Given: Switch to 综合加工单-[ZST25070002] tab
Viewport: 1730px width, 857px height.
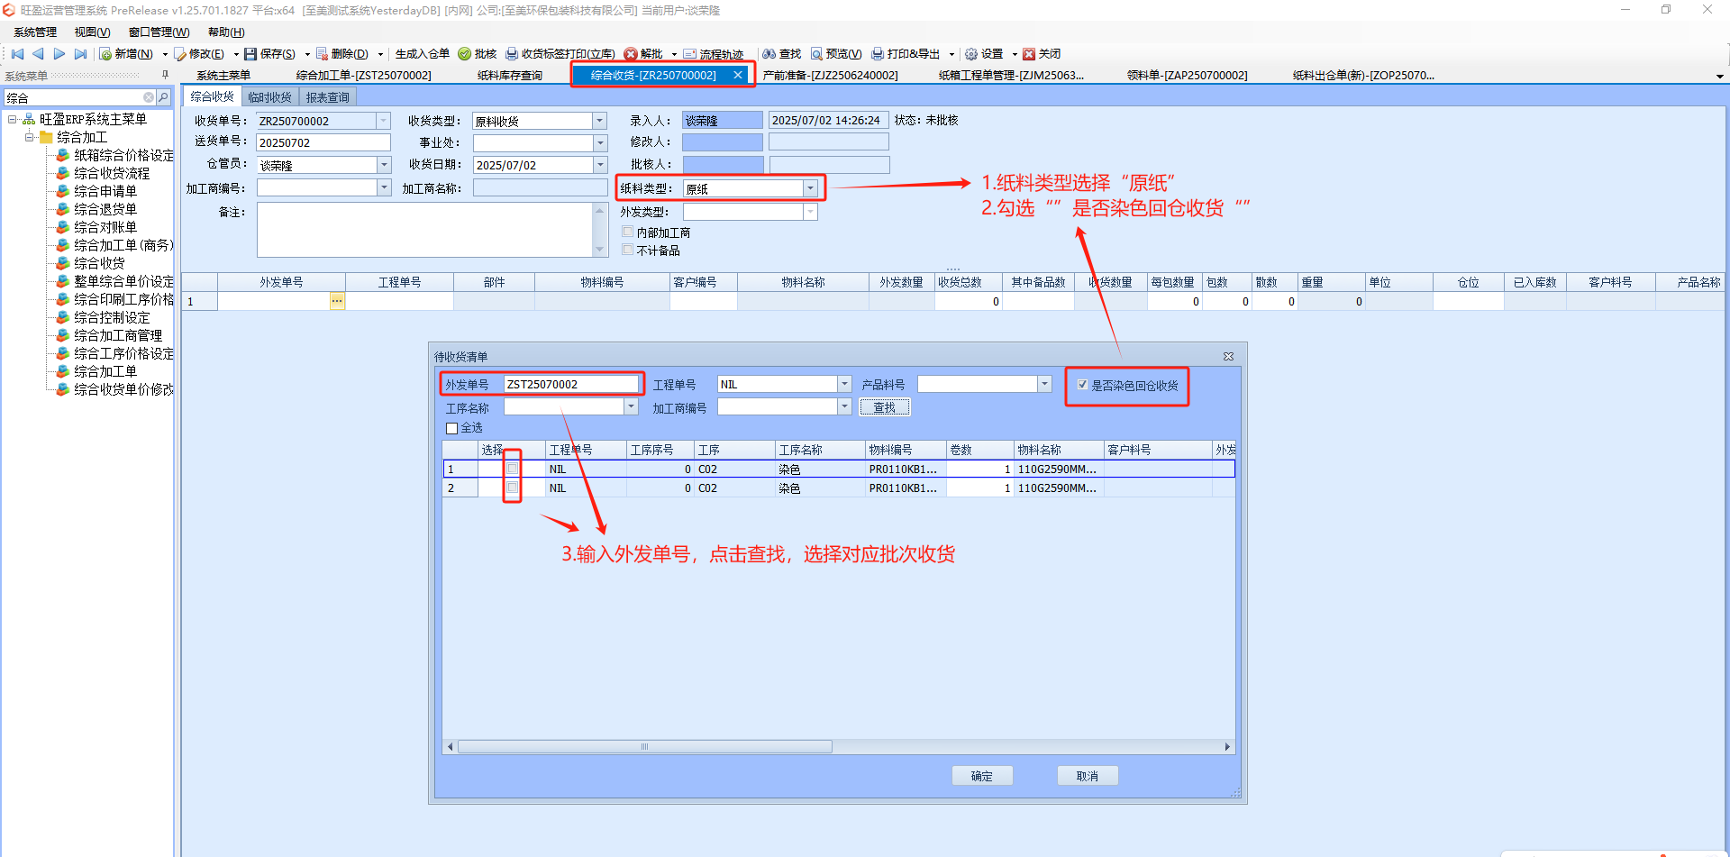Looking at the screenshot, I should (363, 76).
